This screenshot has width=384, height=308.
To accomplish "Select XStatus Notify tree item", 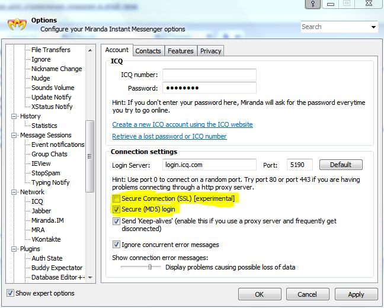I will click(52, 107).
